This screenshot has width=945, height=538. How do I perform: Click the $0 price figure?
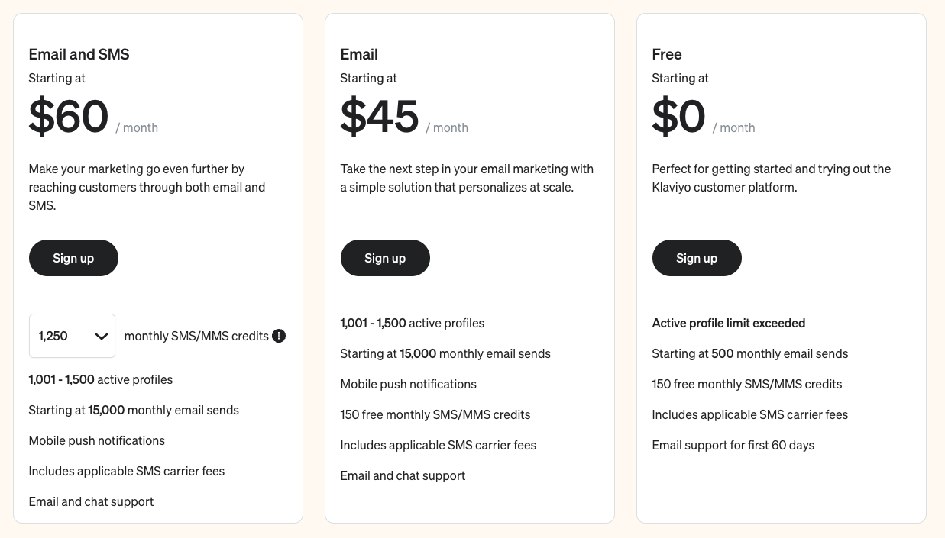pyautogui.click(x=678, y=116)
